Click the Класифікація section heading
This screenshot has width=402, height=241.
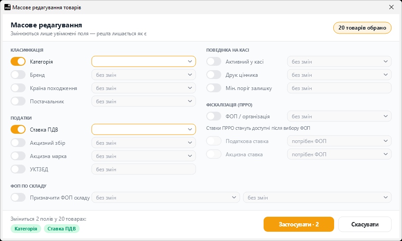pos(27,50)
